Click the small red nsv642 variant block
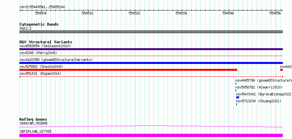292x139 pixels. click(282, 70)
